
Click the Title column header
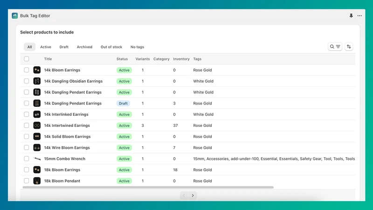click(48, 59)
